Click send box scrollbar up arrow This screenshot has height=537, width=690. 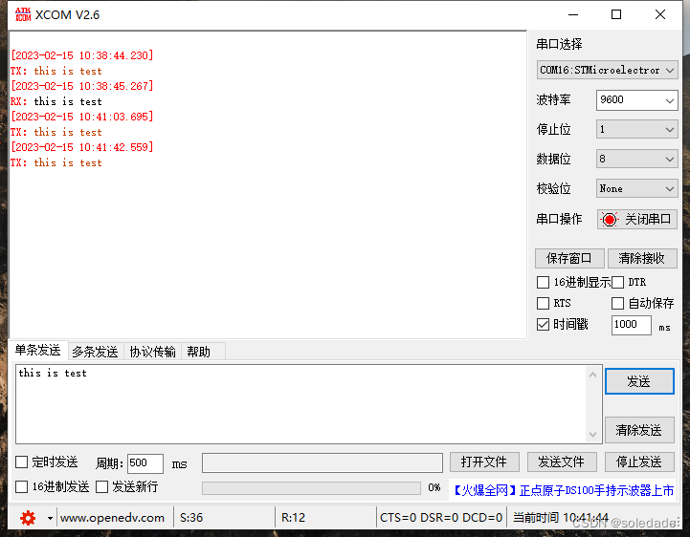click(592, 375)
